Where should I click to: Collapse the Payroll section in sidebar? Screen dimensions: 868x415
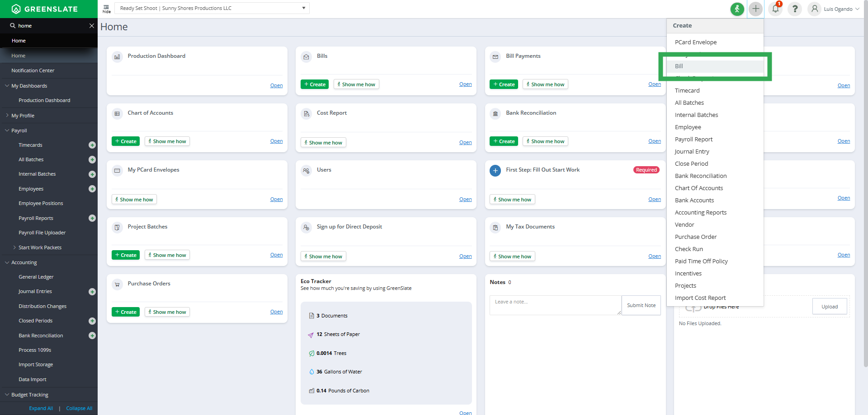coord(7,131)
